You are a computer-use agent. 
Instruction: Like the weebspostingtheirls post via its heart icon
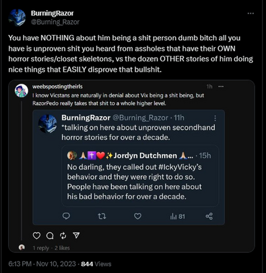(36, 236)
